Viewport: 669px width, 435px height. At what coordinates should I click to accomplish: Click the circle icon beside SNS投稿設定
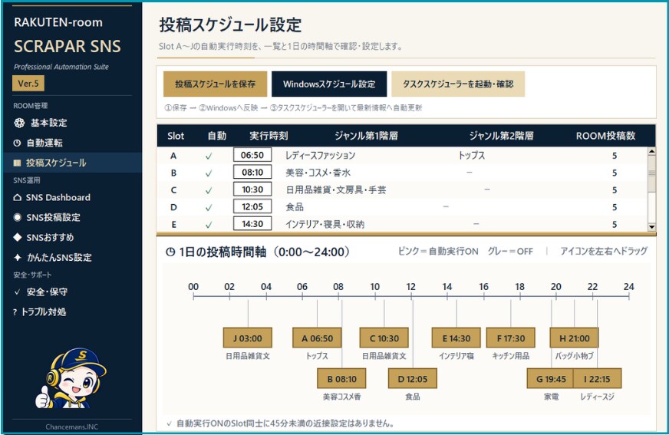point(17,218)
